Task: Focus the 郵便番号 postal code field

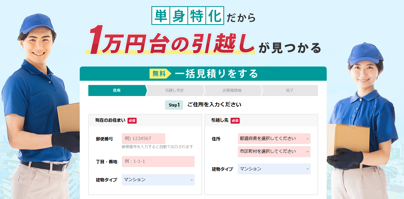Action: pyautogui.click(x=144, y=139)
